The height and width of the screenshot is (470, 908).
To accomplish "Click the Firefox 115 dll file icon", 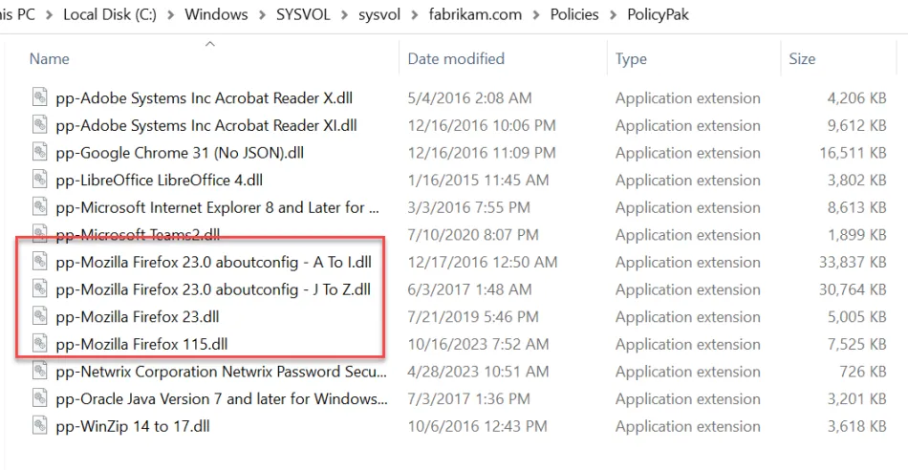I will [x=39, y=344].
